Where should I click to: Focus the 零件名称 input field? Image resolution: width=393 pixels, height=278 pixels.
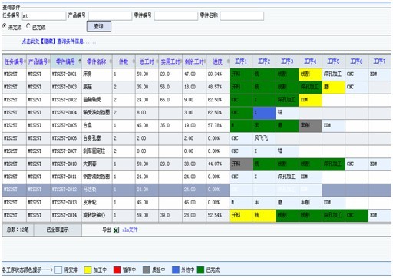click(242, 16)
